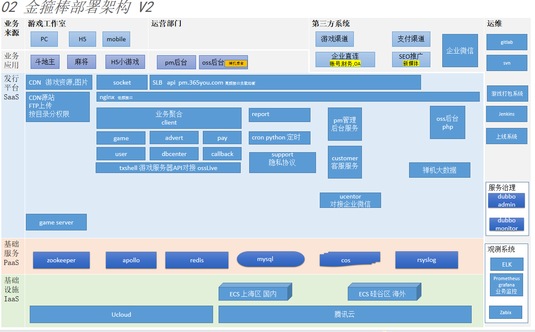Click the 观测系统 heading
The height and width of the screenshot is (332, 535).
coord(501,249)
